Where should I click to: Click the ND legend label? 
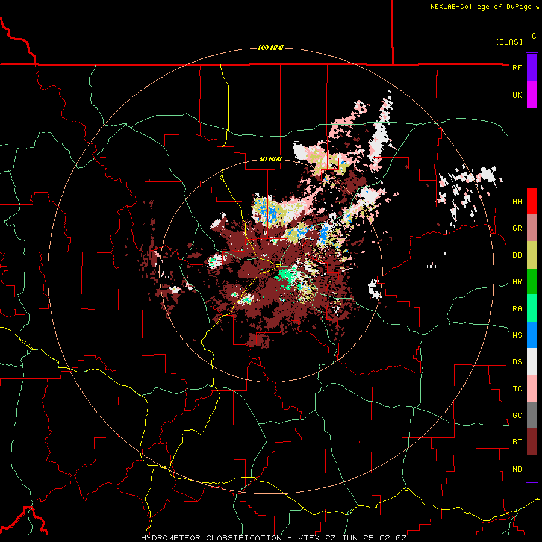[517, 469]
